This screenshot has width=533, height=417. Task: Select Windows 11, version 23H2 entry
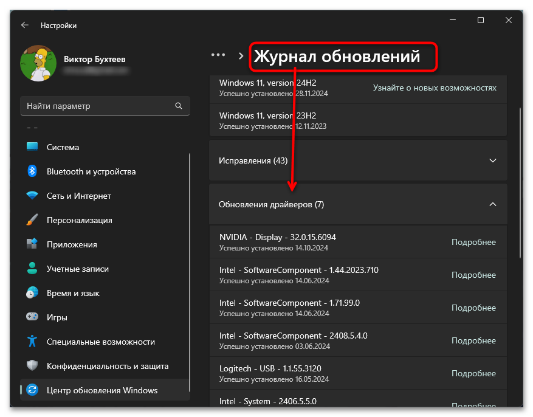point(358,120)
